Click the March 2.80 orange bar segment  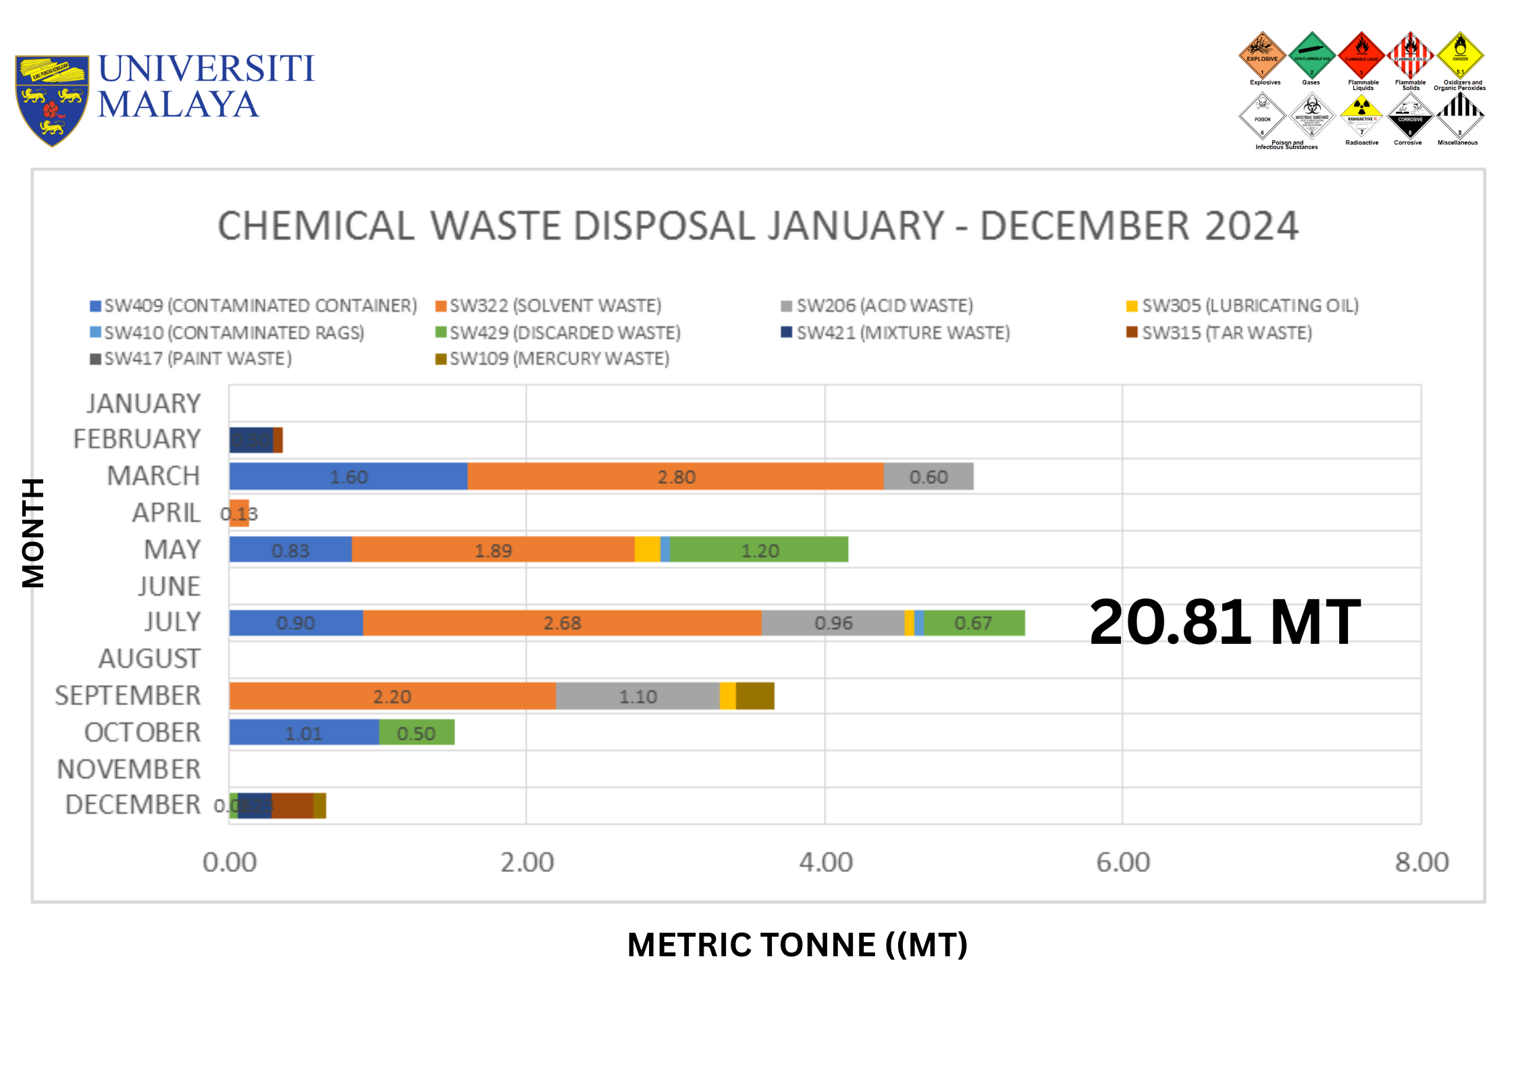675,476
